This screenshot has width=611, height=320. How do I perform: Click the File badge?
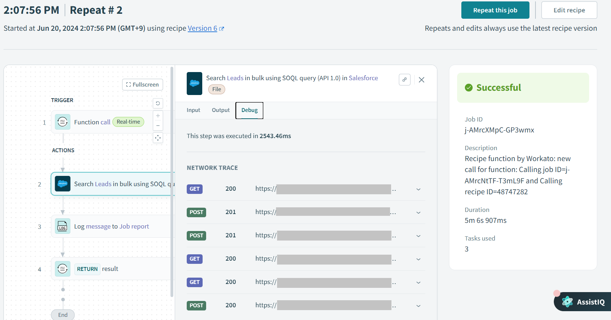(x=217, y=89)
